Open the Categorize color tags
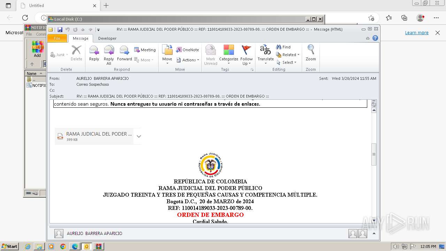Screen dimensions: 446x251 coord(229,55)
